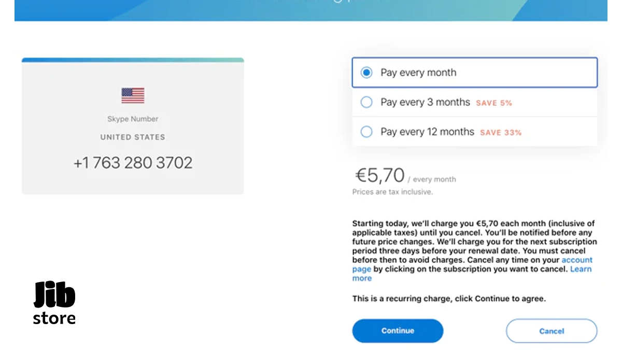622x350 pixels.
Task: Select the Pay every 3 months option
Action: pyautogui.click(x=366, y=102)
